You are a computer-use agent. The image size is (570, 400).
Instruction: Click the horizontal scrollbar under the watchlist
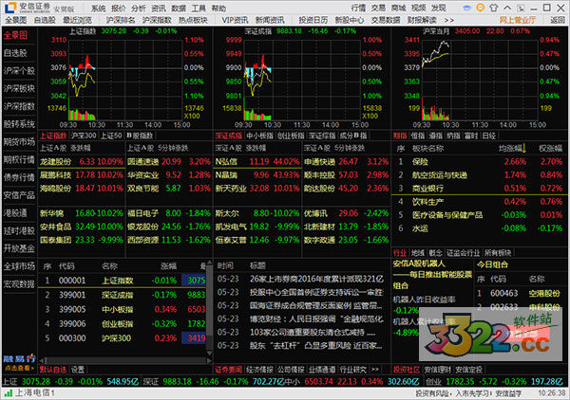point(125,360)
